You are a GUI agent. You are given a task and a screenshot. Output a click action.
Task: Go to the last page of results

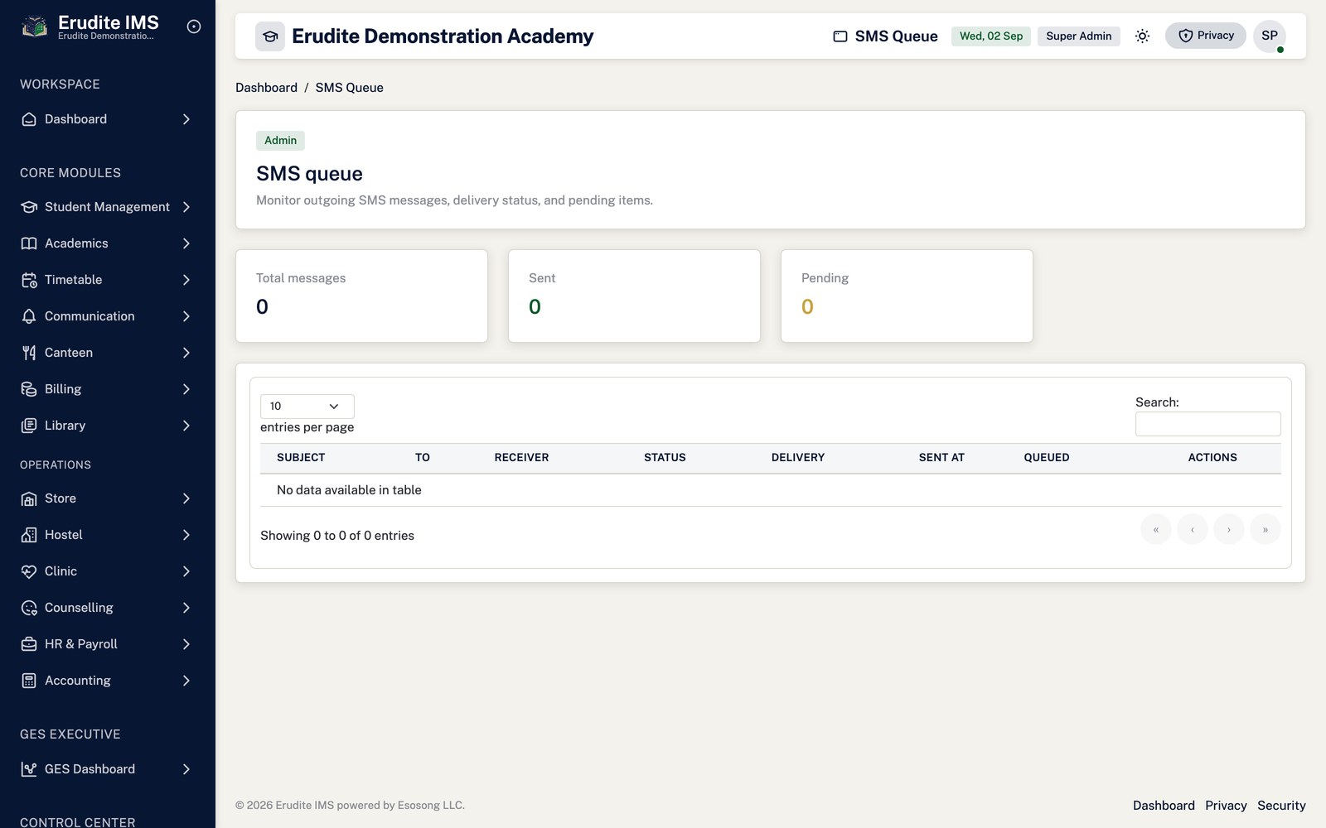[1266, 530]
